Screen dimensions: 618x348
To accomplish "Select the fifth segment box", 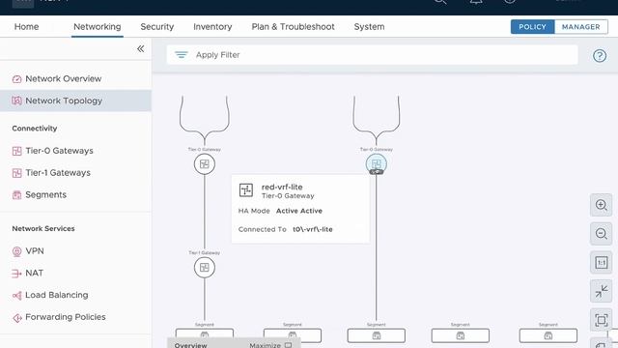I will click(x=548, y=335).
